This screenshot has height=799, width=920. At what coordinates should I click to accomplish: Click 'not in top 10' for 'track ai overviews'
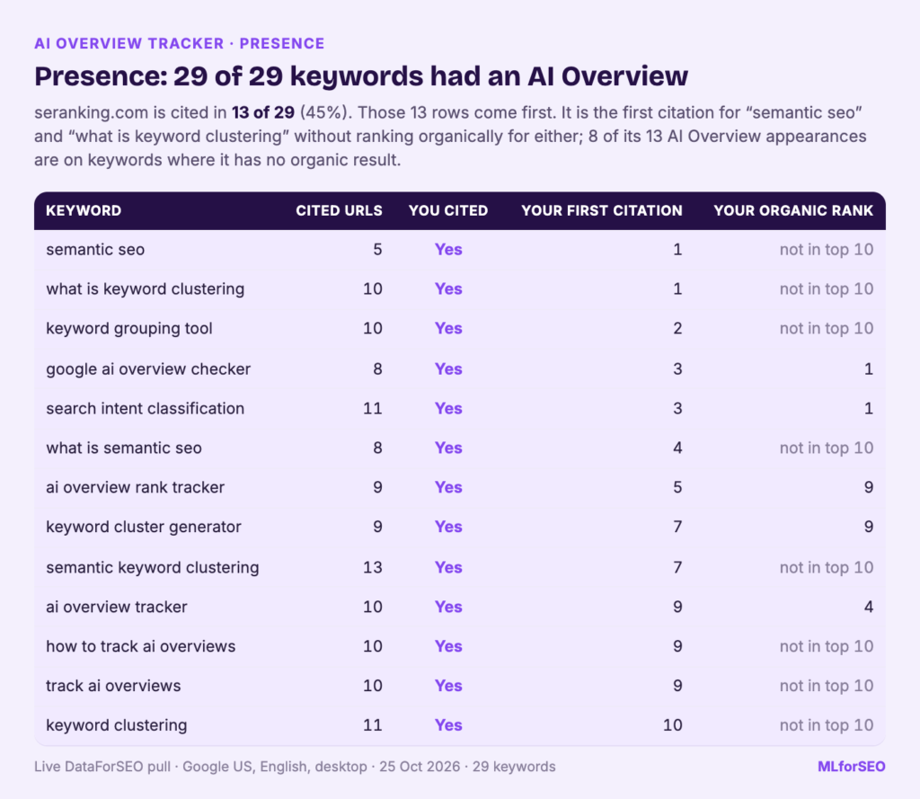click(x=827, y=686)
